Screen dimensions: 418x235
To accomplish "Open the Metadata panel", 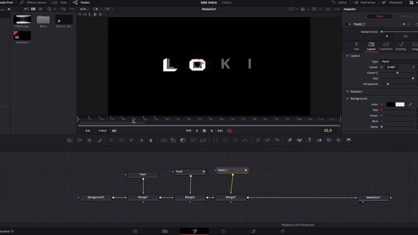I will (392, 3).
